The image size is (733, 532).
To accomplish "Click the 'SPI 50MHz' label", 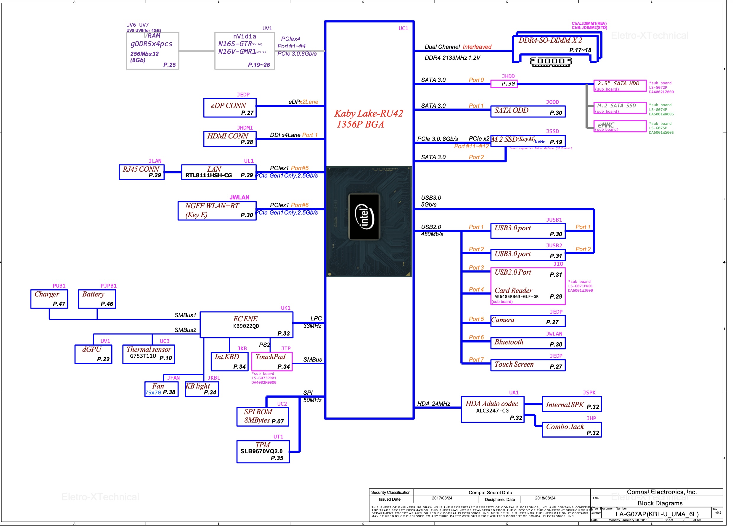I will (312, 396).
